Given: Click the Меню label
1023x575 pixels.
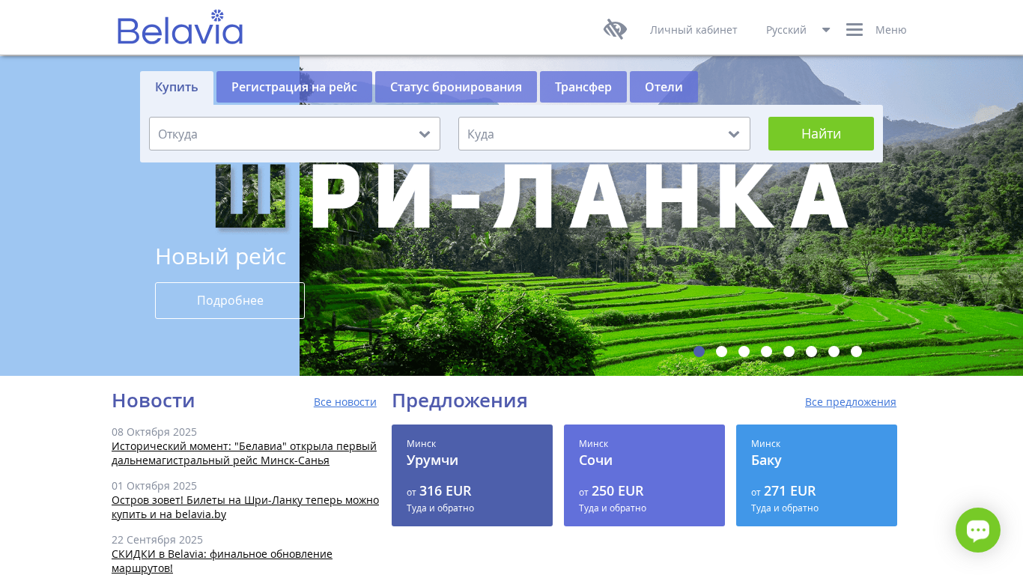Looking at the screenshot, I should (890, 30).
